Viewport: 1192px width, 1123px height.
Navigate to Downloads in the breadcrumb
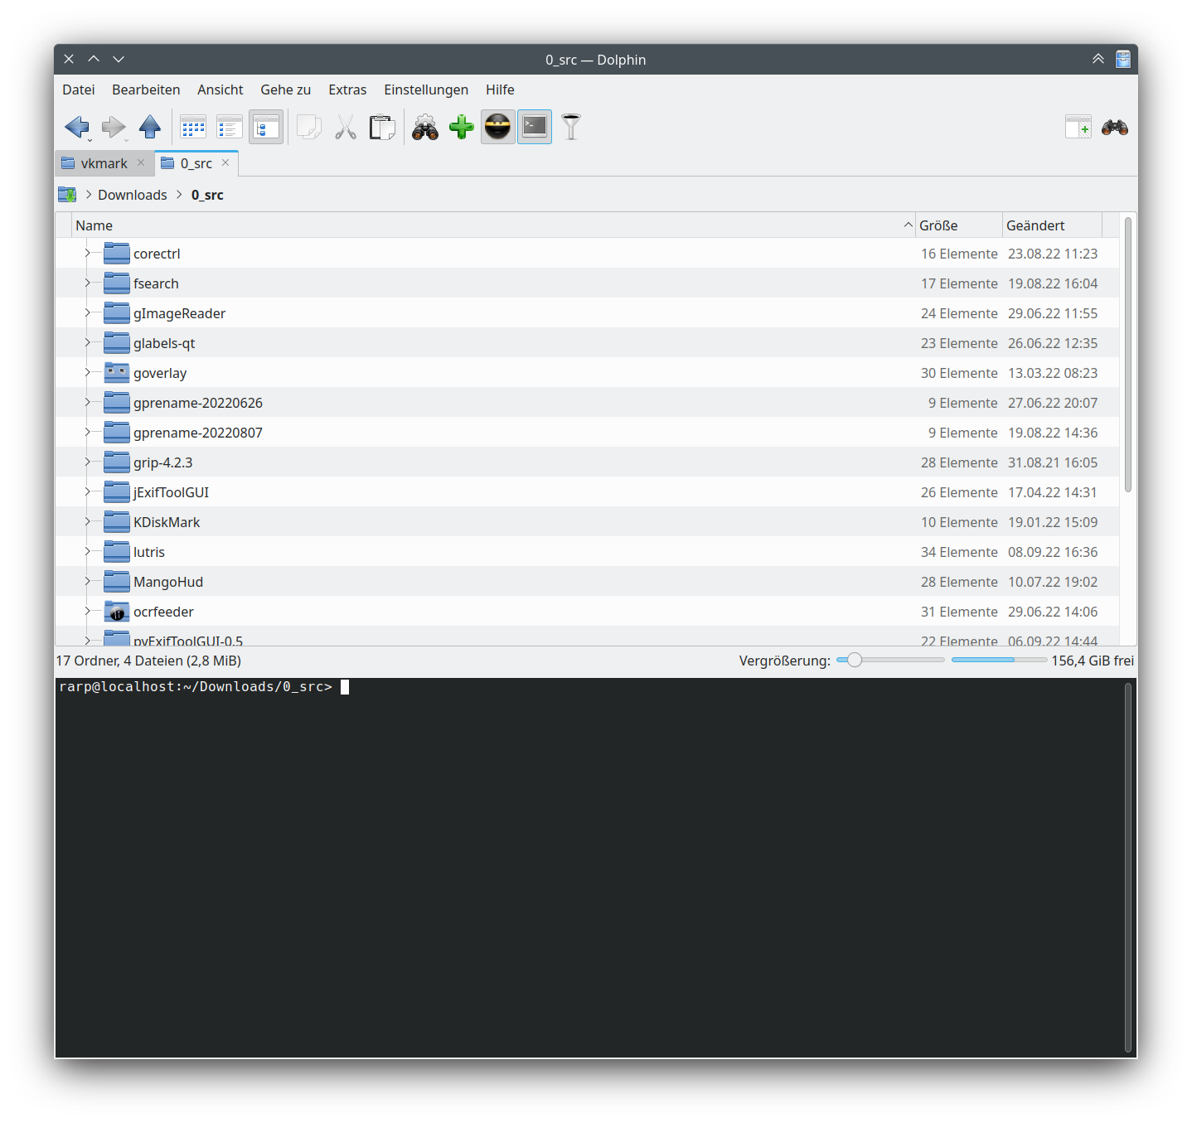pyautogui.click(x=133, y=195)
